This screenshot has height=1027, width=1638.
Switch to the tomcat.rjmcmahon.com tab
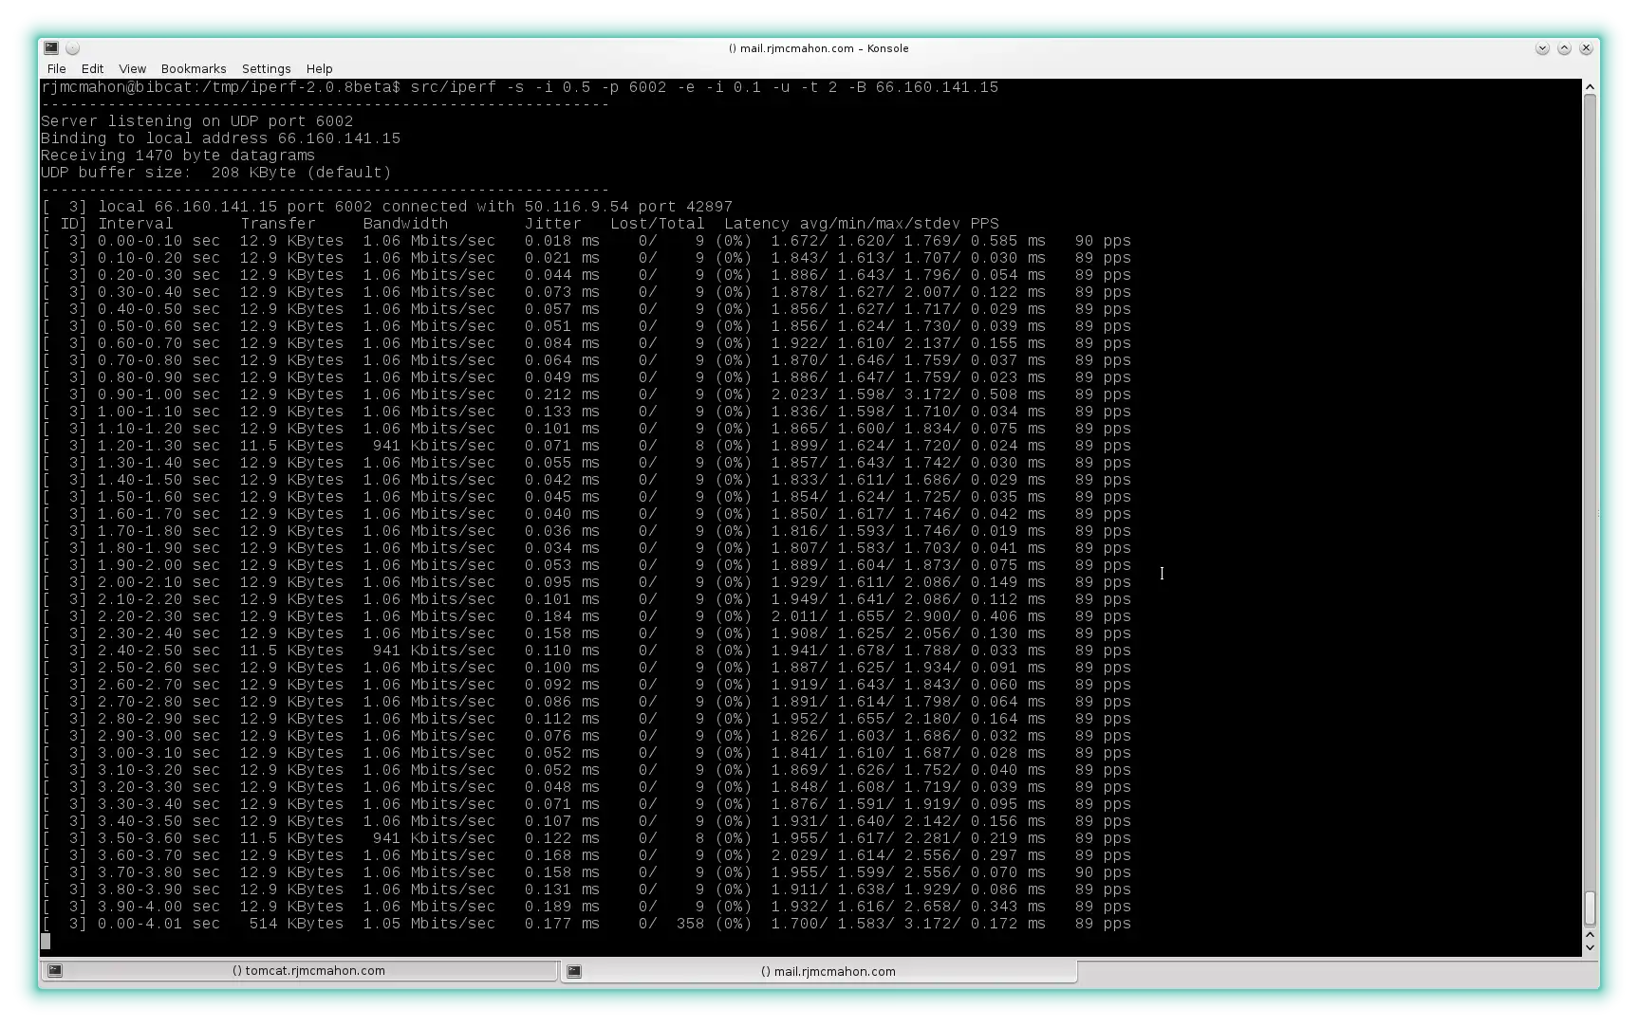(x=308, y=970)
